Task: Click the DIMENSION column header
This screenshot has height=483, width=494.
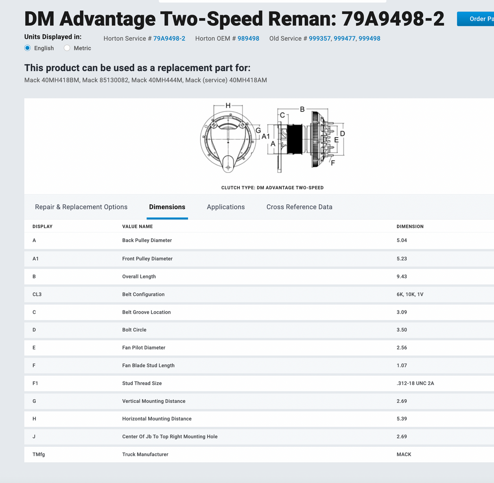Action: (410, 227)
